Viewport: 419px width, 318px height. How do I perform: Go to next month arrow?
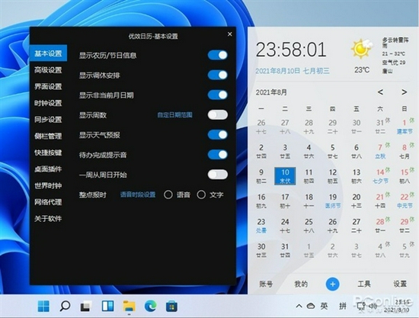(404, 92)
